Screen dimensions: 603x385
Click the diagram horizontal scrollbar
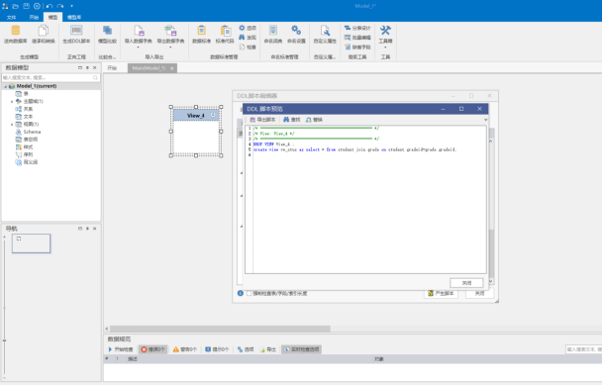(x=220, y=329)
